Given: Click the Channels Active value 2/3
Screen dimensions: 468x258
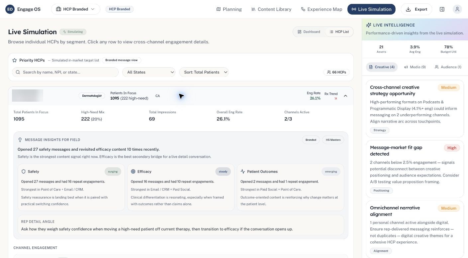Looking at the screenshot, I should point(288,119).
